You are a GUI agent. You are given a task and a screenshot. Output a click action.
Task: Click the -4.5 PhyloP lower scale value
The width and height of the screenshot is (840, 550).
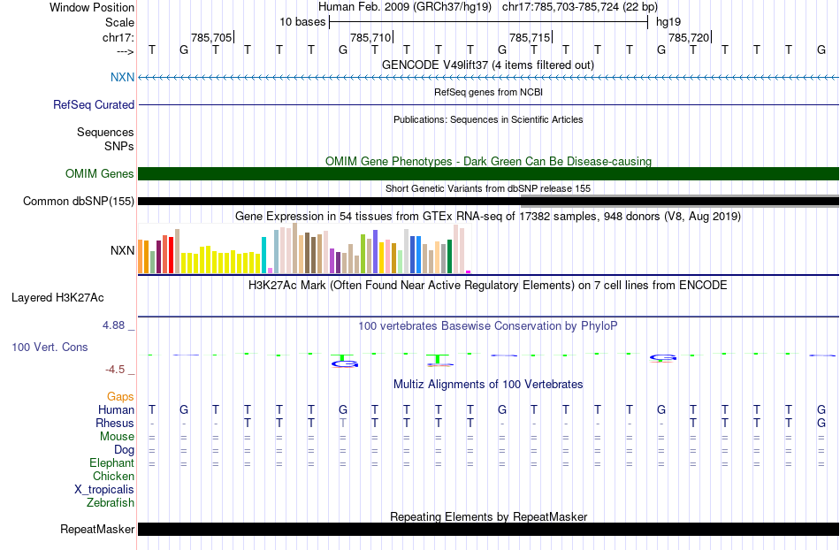[115, 369]
